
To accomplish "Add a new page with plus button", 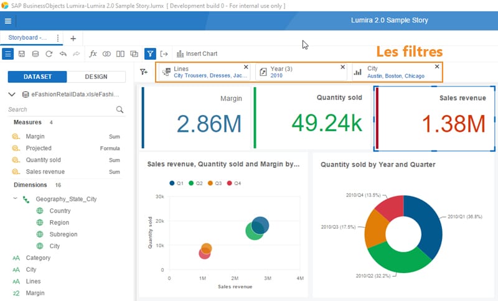I will 73,39.
